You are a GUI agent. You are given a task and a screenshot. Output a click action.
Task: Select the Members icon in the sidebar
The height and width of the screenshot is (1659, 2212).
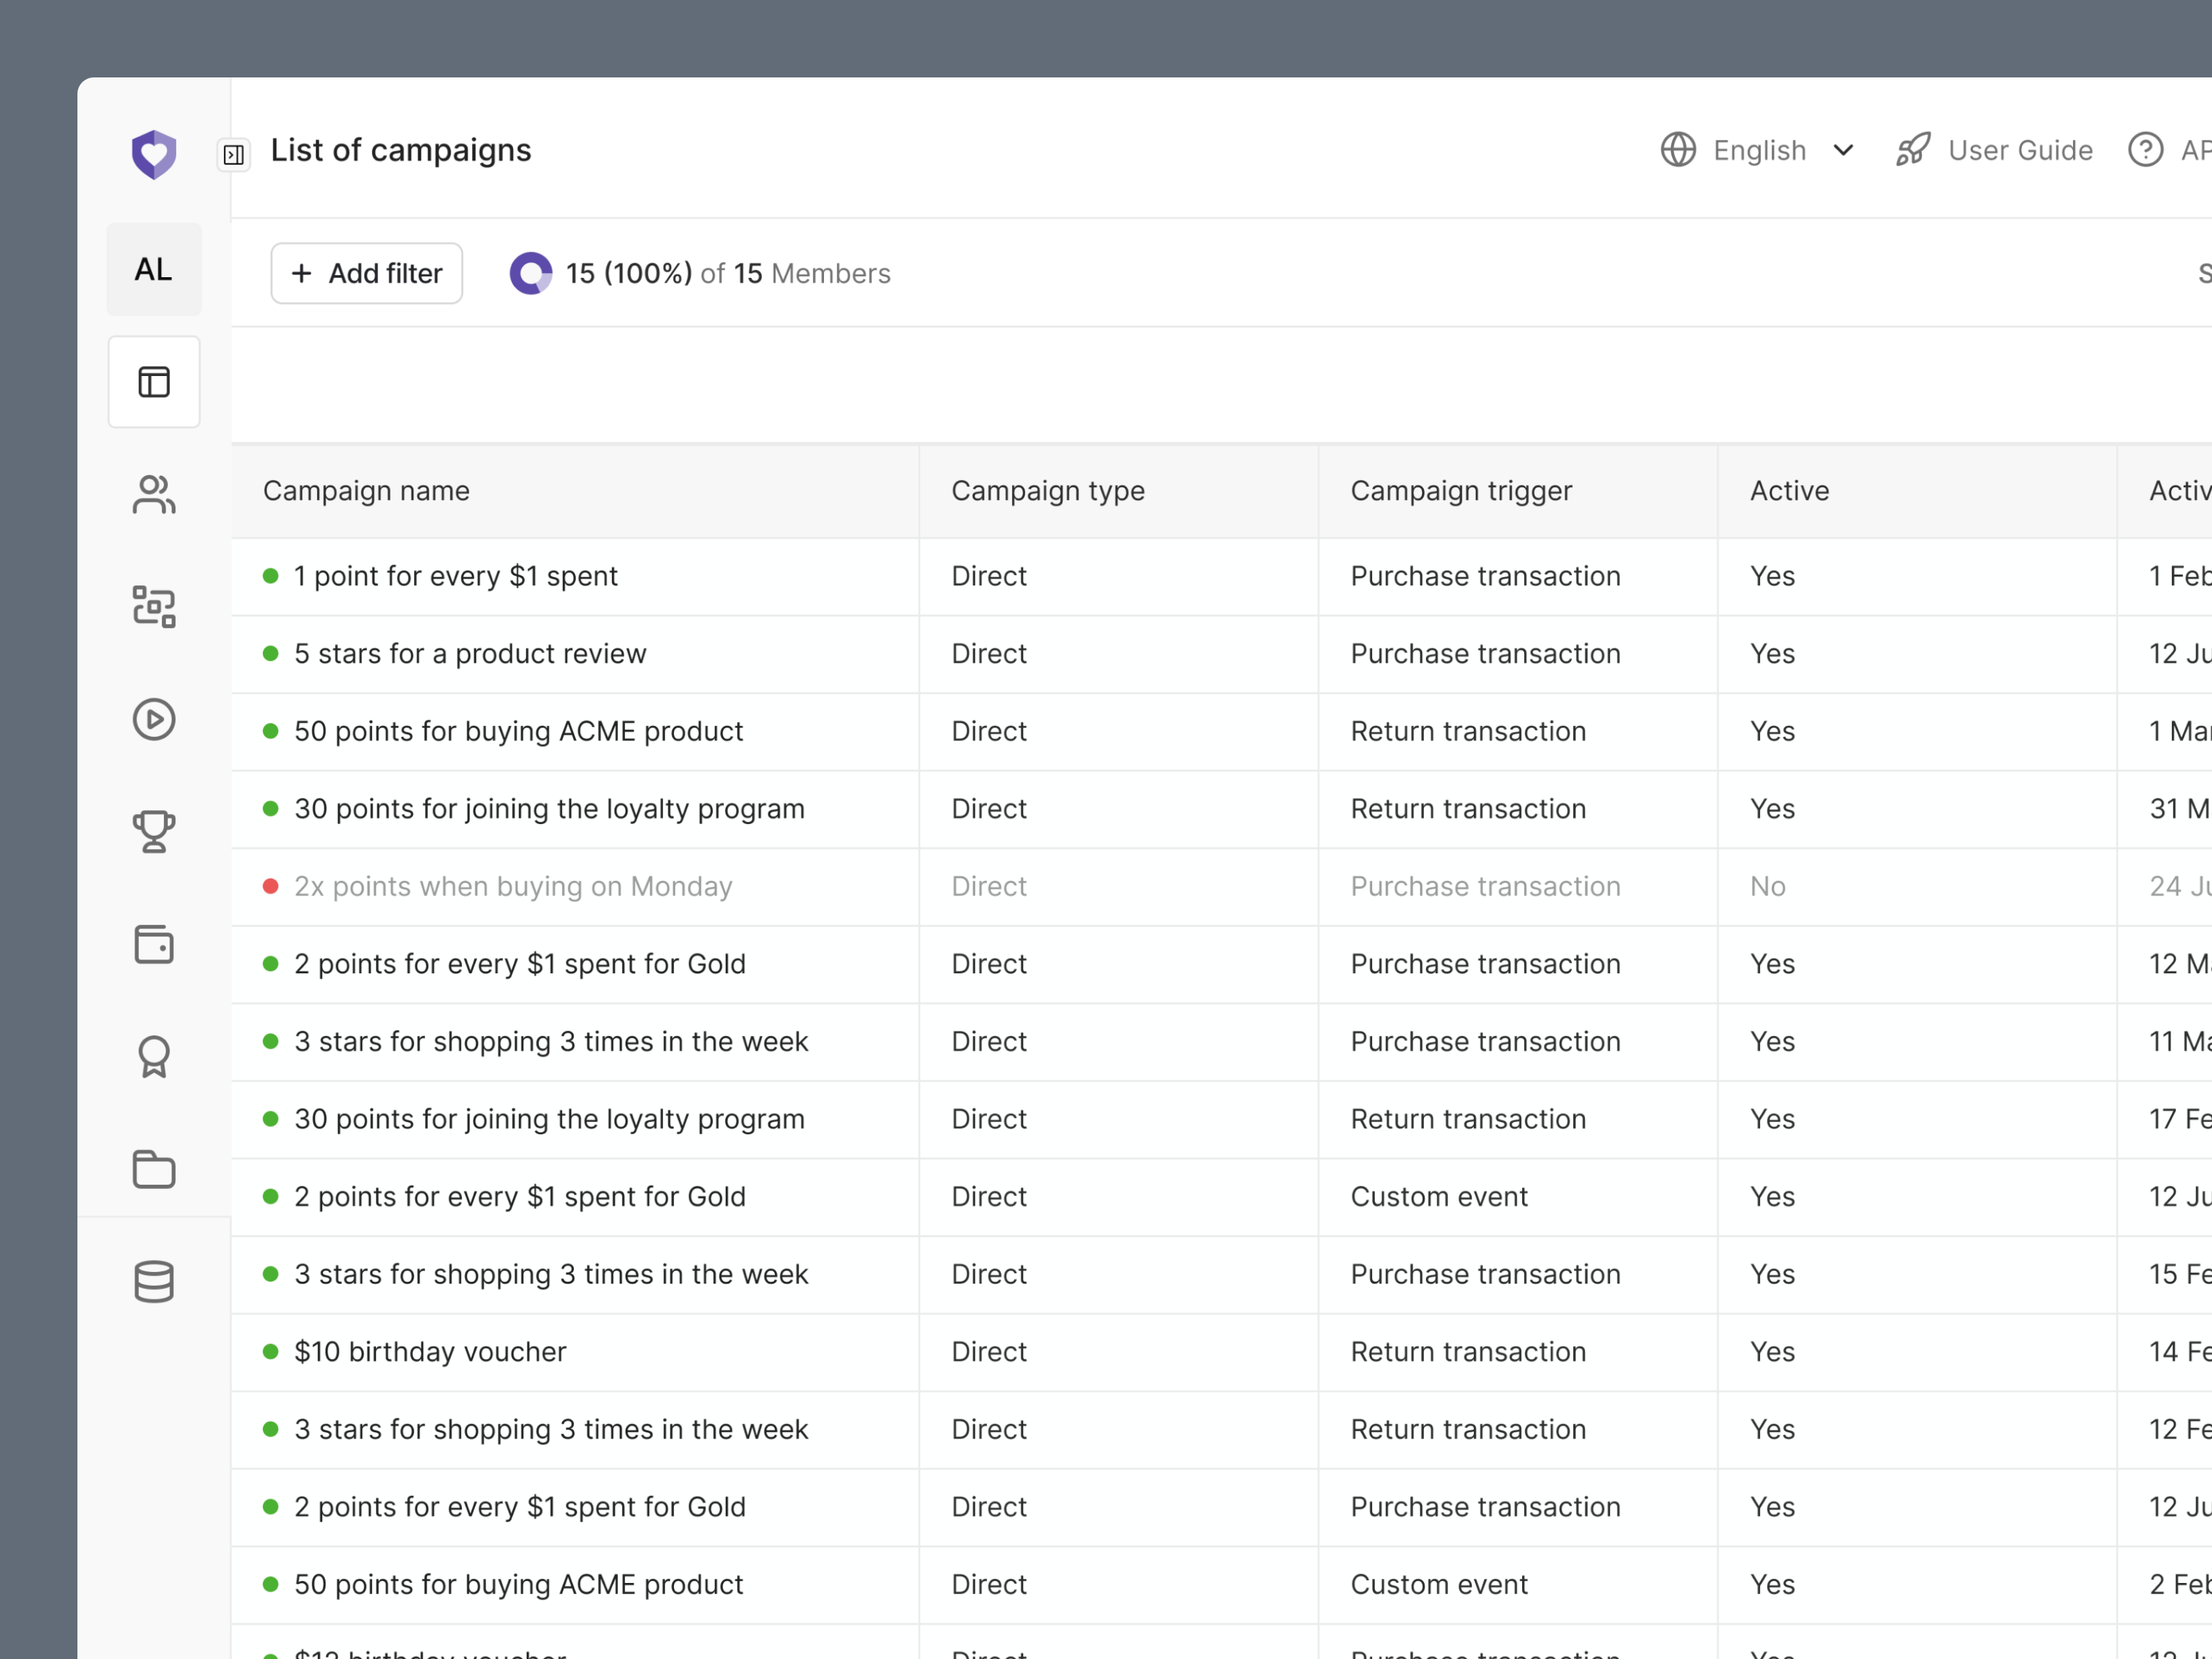[153, 495]
